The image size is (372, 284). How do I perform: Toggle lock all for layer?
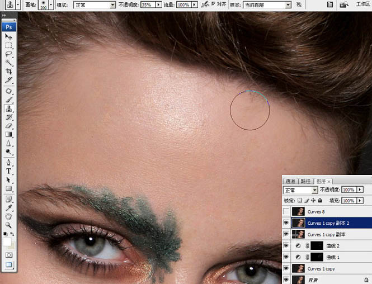320,201
